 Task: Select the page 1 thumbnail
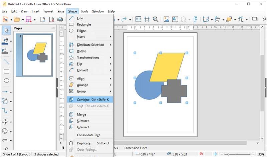[37, 55]
